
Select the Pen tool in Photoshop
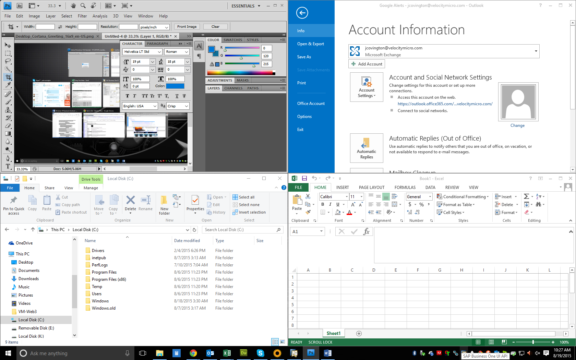point(8,158)
